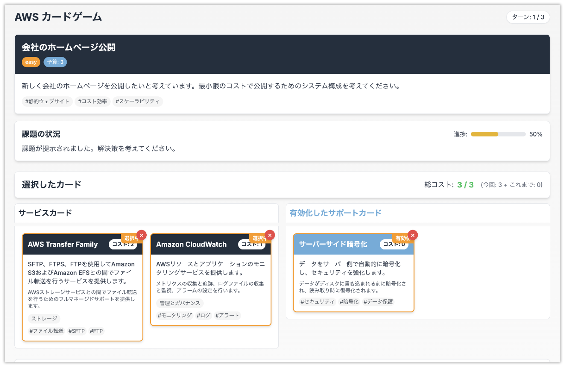Click the #暗号化 tag

pyautogui.click(x=349, y=302)
